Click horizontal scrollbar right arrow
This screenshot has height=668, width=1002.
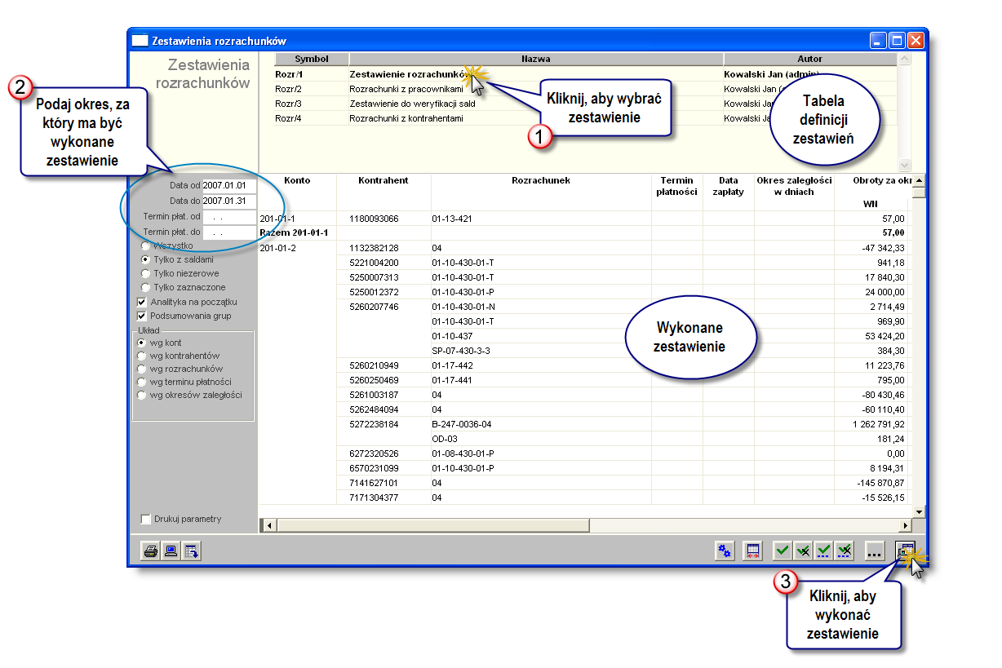[905, 525]
